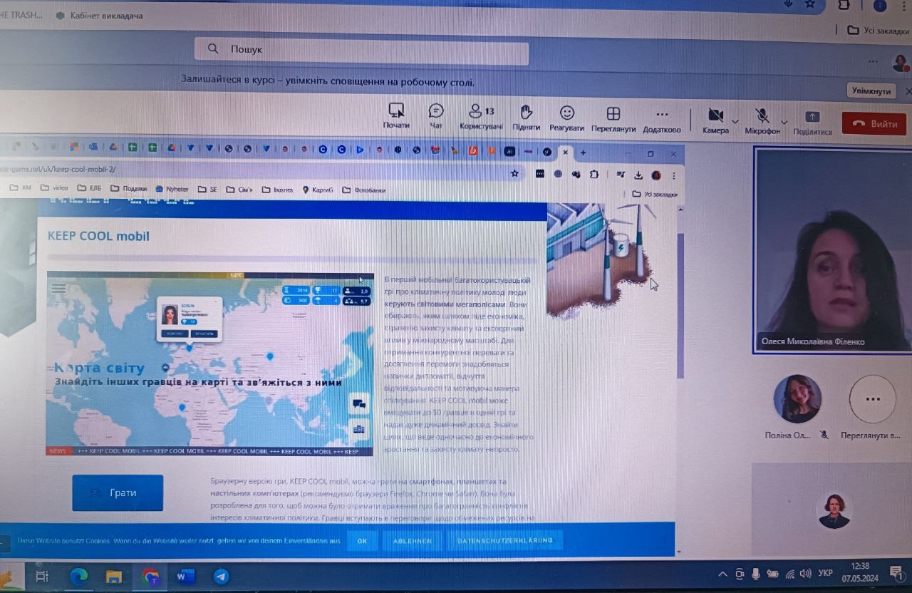This screenshot has width=912, height=593.
Task: Open the ЄЛБ bookmarks folder
Action: tap(89, 188)
